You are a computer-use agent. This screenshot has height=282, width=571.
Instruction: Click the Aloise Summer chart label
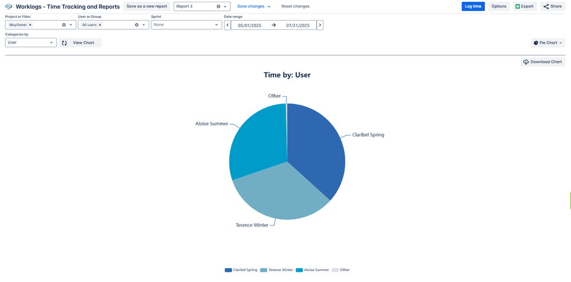[x=211, y=124]
